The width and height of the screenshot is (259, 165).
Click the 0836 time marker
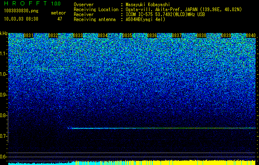pyautogui.click(x=152, y=35)
